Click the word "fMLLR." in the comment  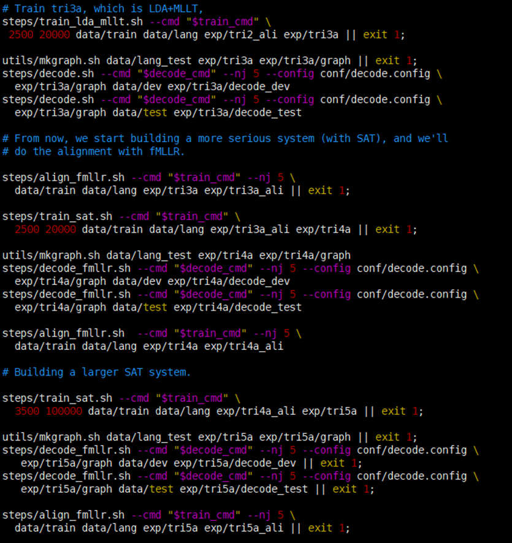(167, 151)
